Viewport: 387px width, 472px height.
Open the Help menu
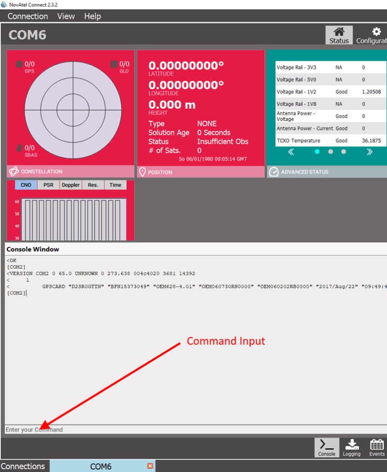92,16
